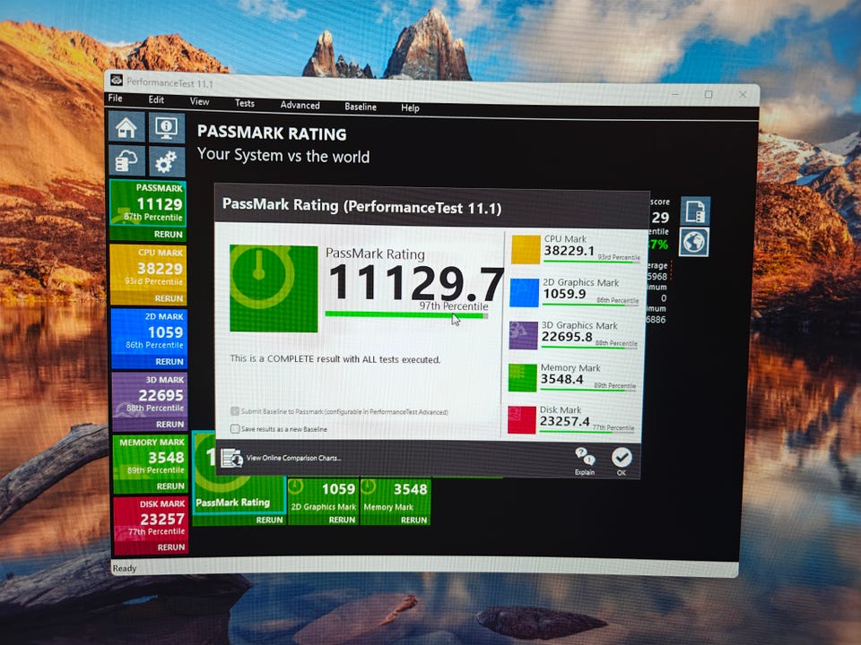The height and width of the screenshot is (645, 861).
Task: Click View Online Comparison Charts link
Action: [x=293, y=458]
